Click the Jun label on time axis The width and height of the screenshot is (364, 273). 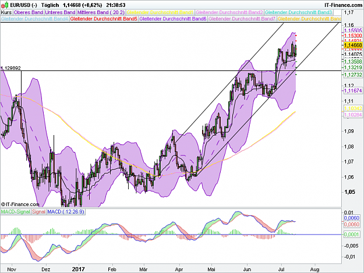247,270
